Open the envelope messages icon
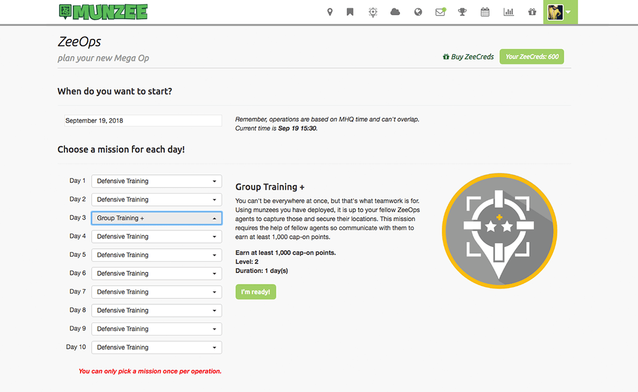 coord(440,12)
